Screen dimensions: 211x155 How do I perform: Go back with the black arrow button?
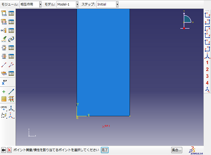point(3,150)
